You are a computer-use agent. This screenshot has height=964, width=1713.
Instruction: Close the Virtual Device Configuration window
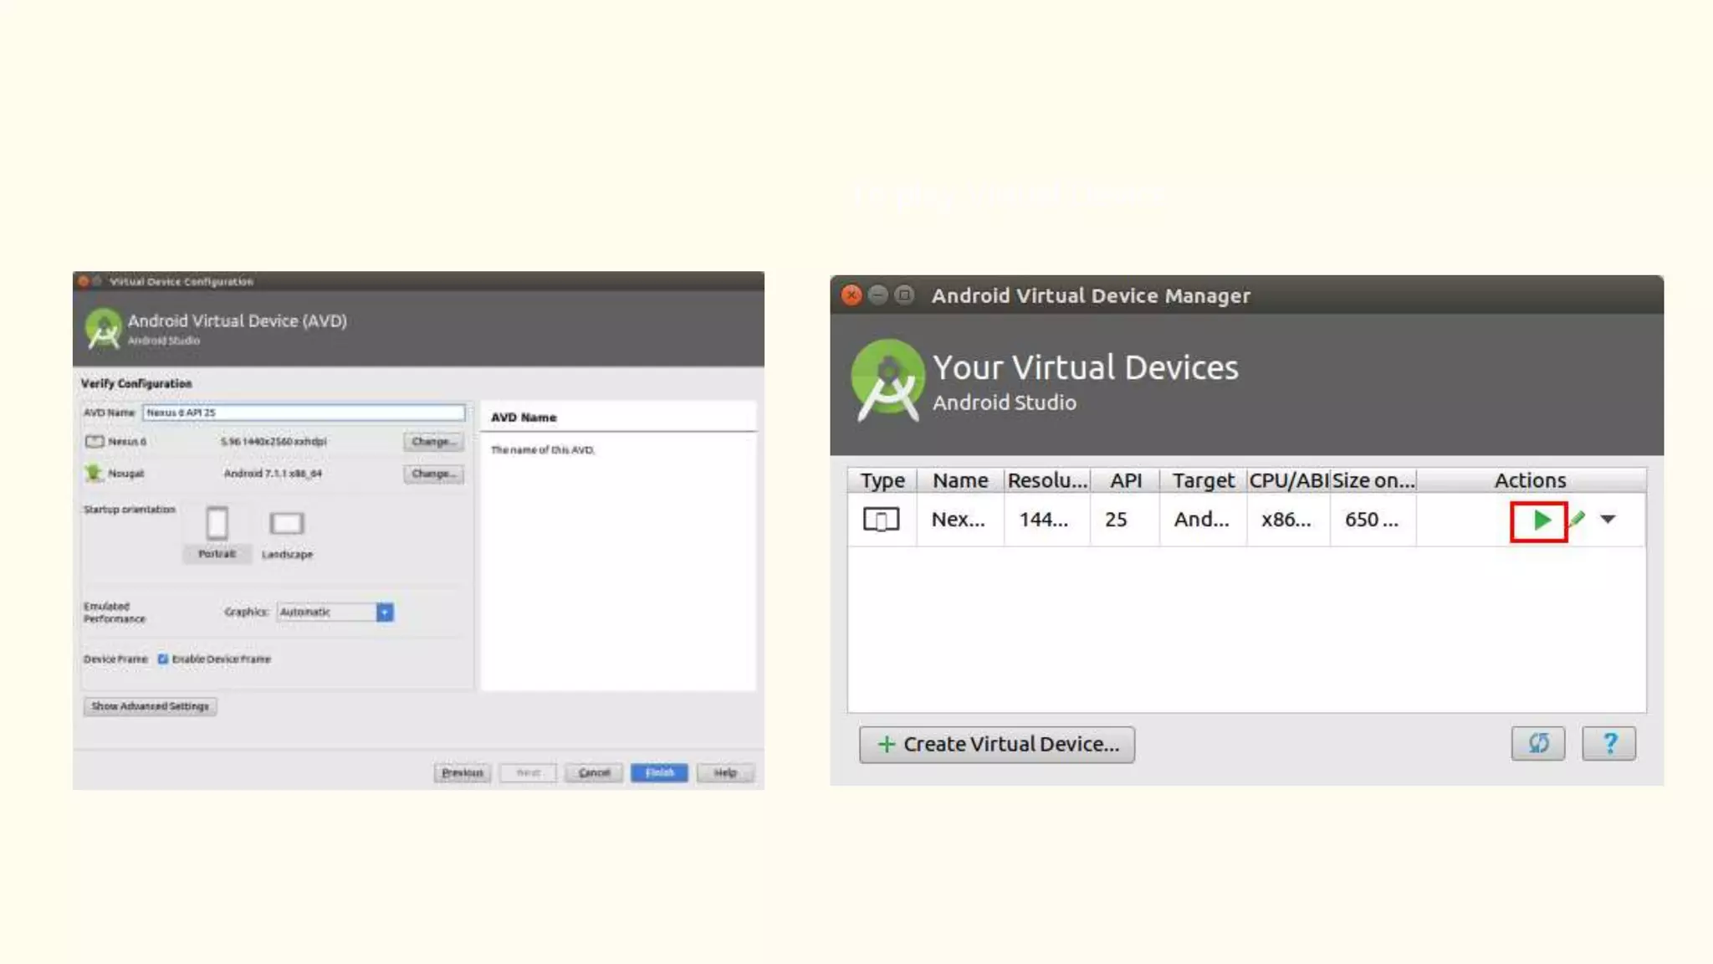point(83,281)
